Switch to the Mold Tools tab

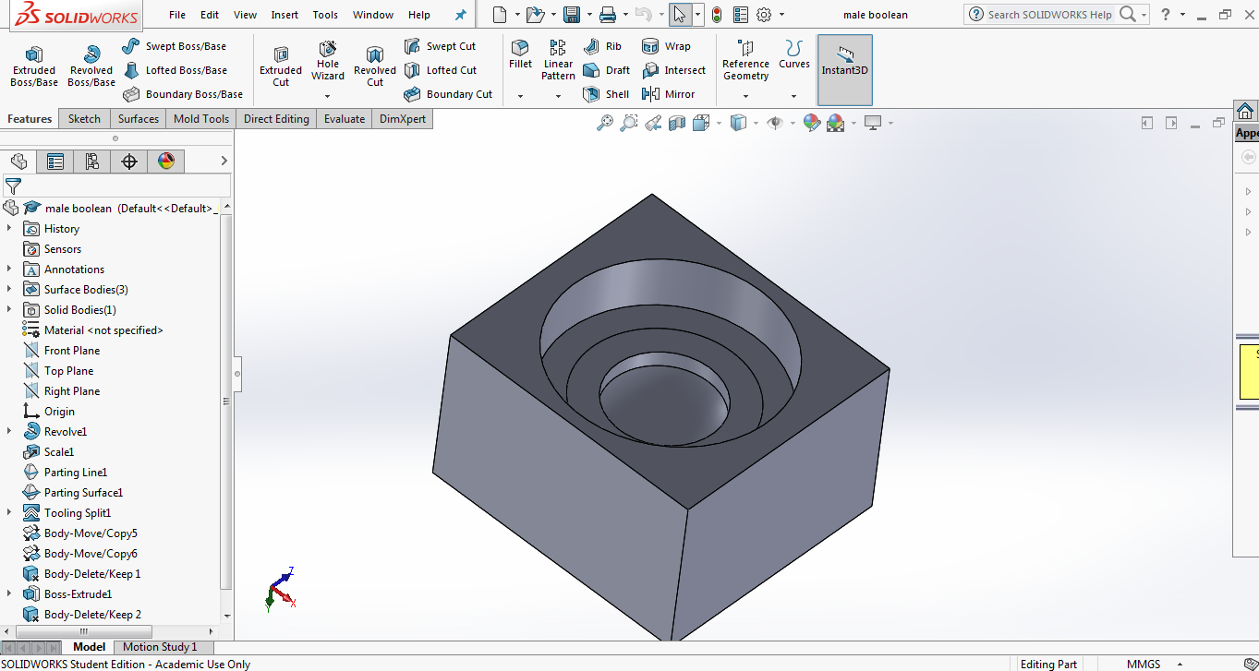pos(201,119)
